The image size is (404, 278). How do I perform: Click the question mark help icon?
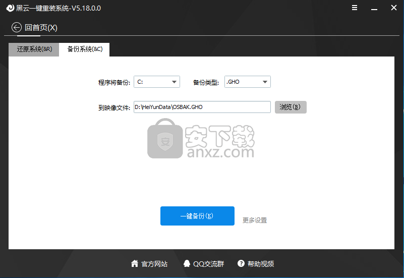tap(241, 263)
